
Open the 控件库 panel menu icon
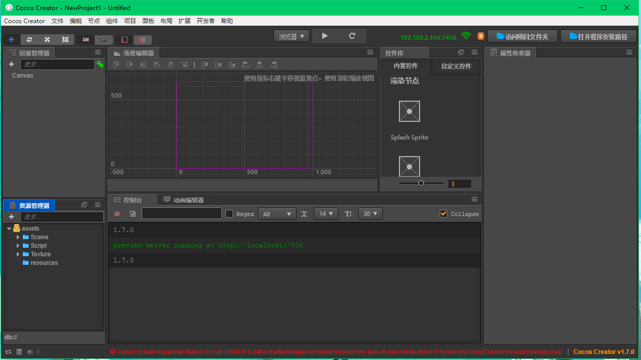click(475, 52)
